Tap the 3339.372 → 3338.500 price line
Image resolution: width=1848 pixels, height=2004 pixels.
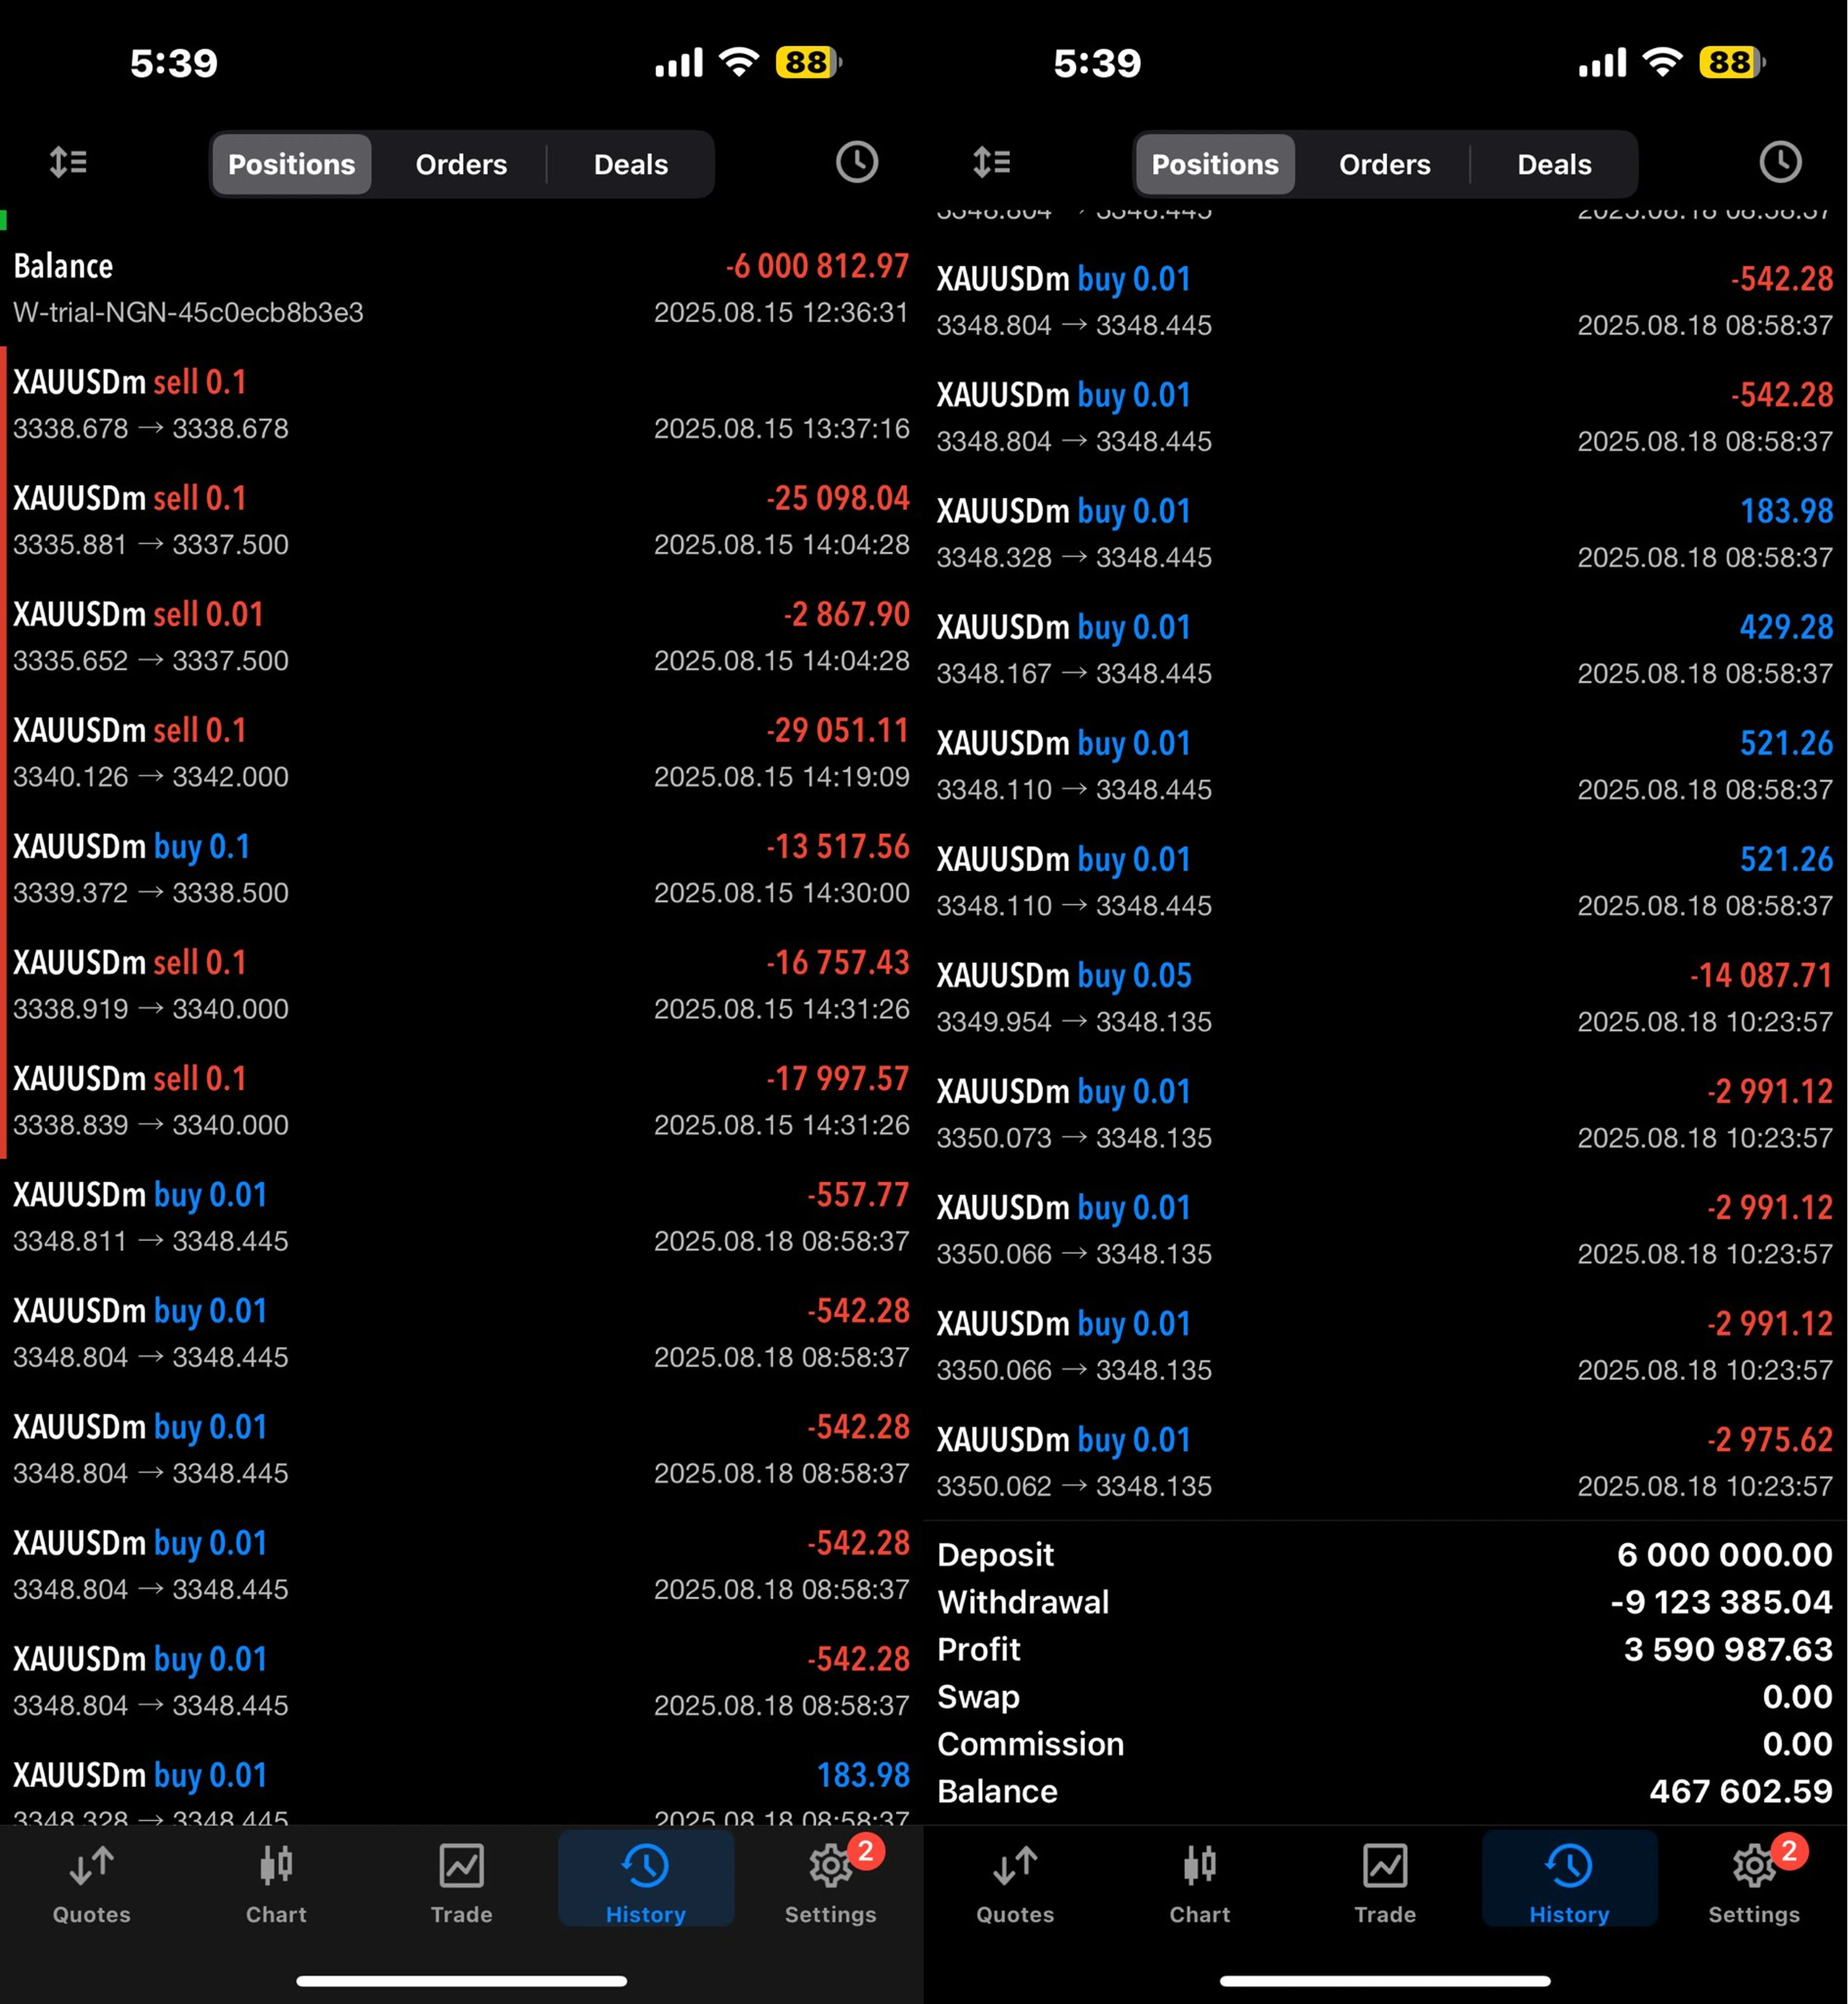click(x=151, y=893)
